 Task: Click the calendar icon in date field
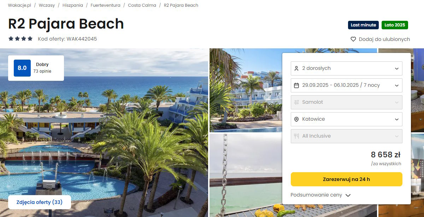tap(296, 85)
